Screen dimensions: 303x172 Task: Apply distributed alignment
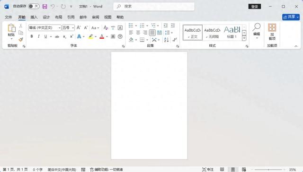(160, 33)
